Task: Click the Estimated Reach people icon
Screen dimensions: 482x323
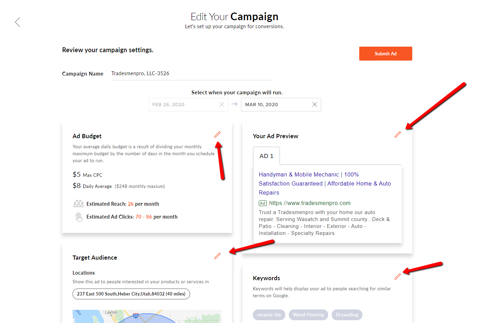Action: pyautogui.click(x=78, y=204)
